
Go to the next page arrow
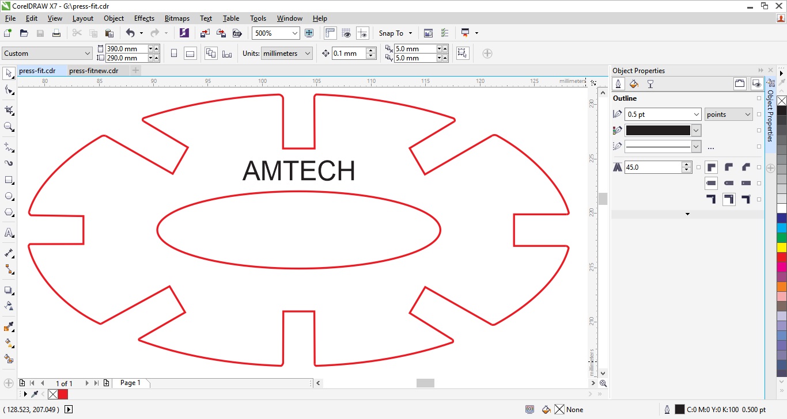click(x=87, y=383)
